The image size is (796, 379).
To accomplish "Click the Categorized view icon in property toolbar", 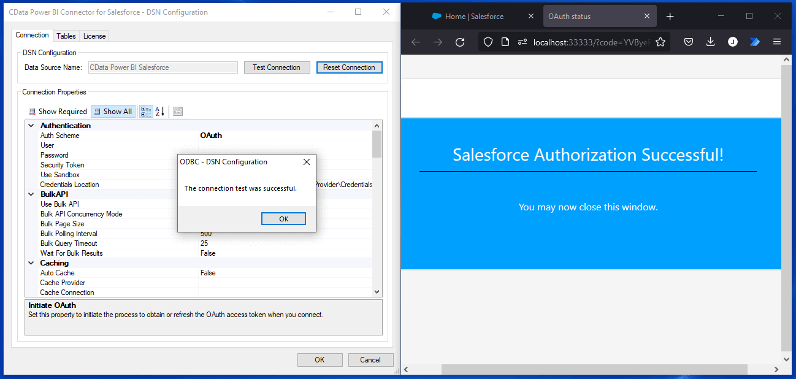I will click(146, 111).
